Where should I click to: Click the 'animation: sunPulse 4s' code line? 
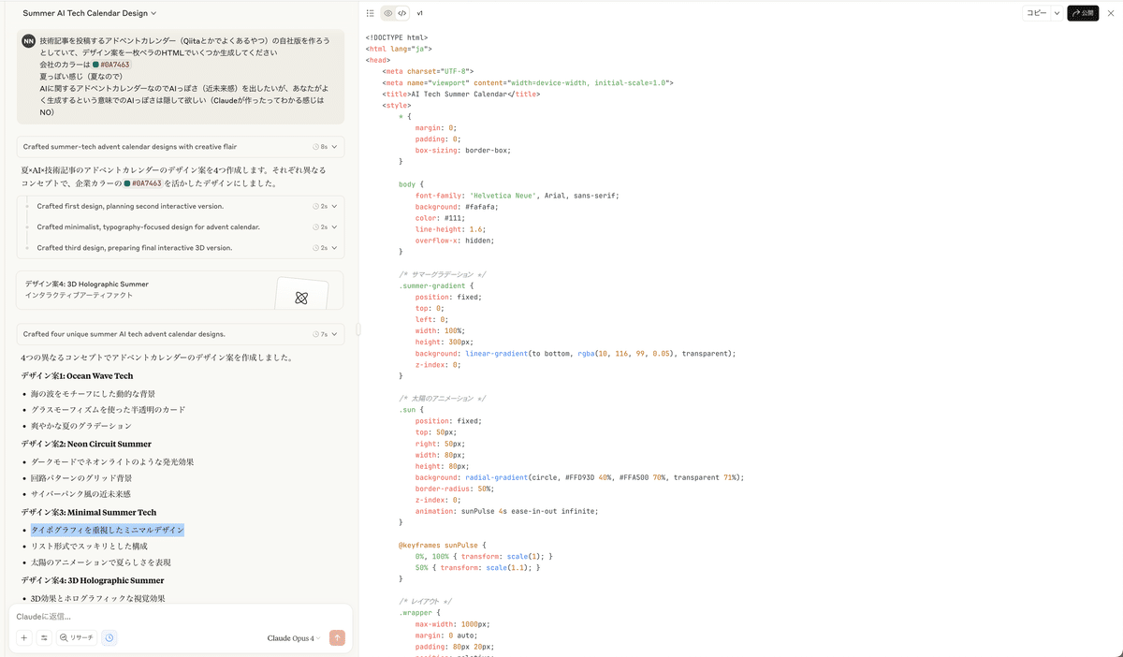pyautogui.click(x=506, y=511)
